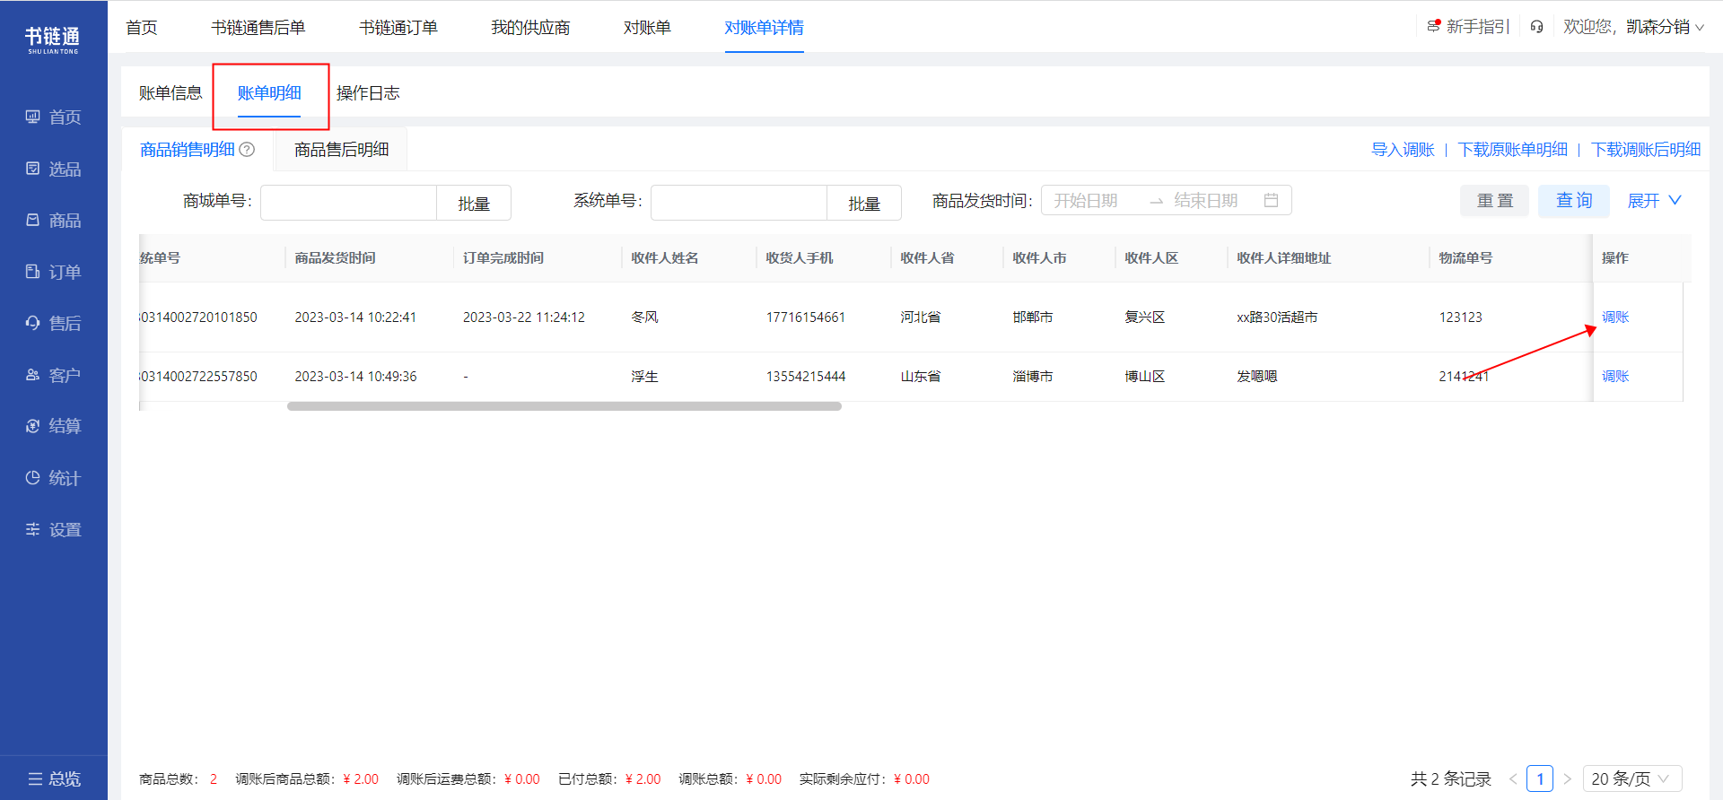
Task: Click phone number 17716154661
Action: 806,317
